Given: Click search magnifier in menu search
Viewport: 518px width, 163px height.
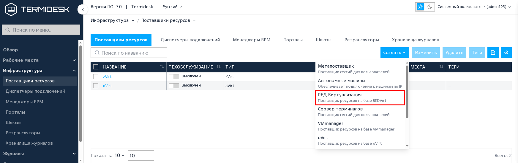Looking at the screenshot, I should pos(7,30).
